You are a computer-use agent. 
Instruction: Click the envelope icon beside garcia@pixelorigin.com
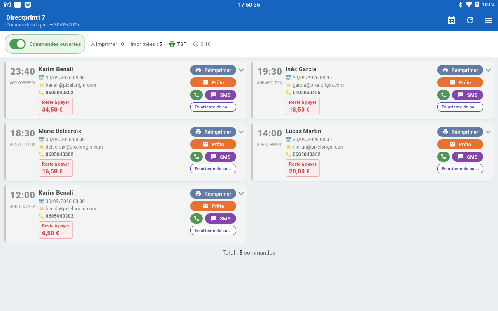pos(288,85)
